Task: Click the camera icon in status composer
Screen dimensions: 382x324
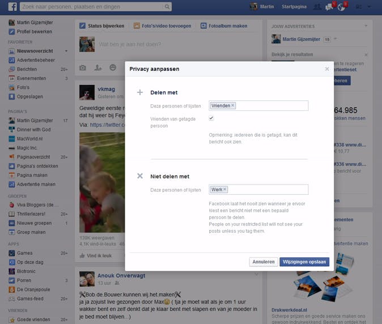Action: [83, 67]
